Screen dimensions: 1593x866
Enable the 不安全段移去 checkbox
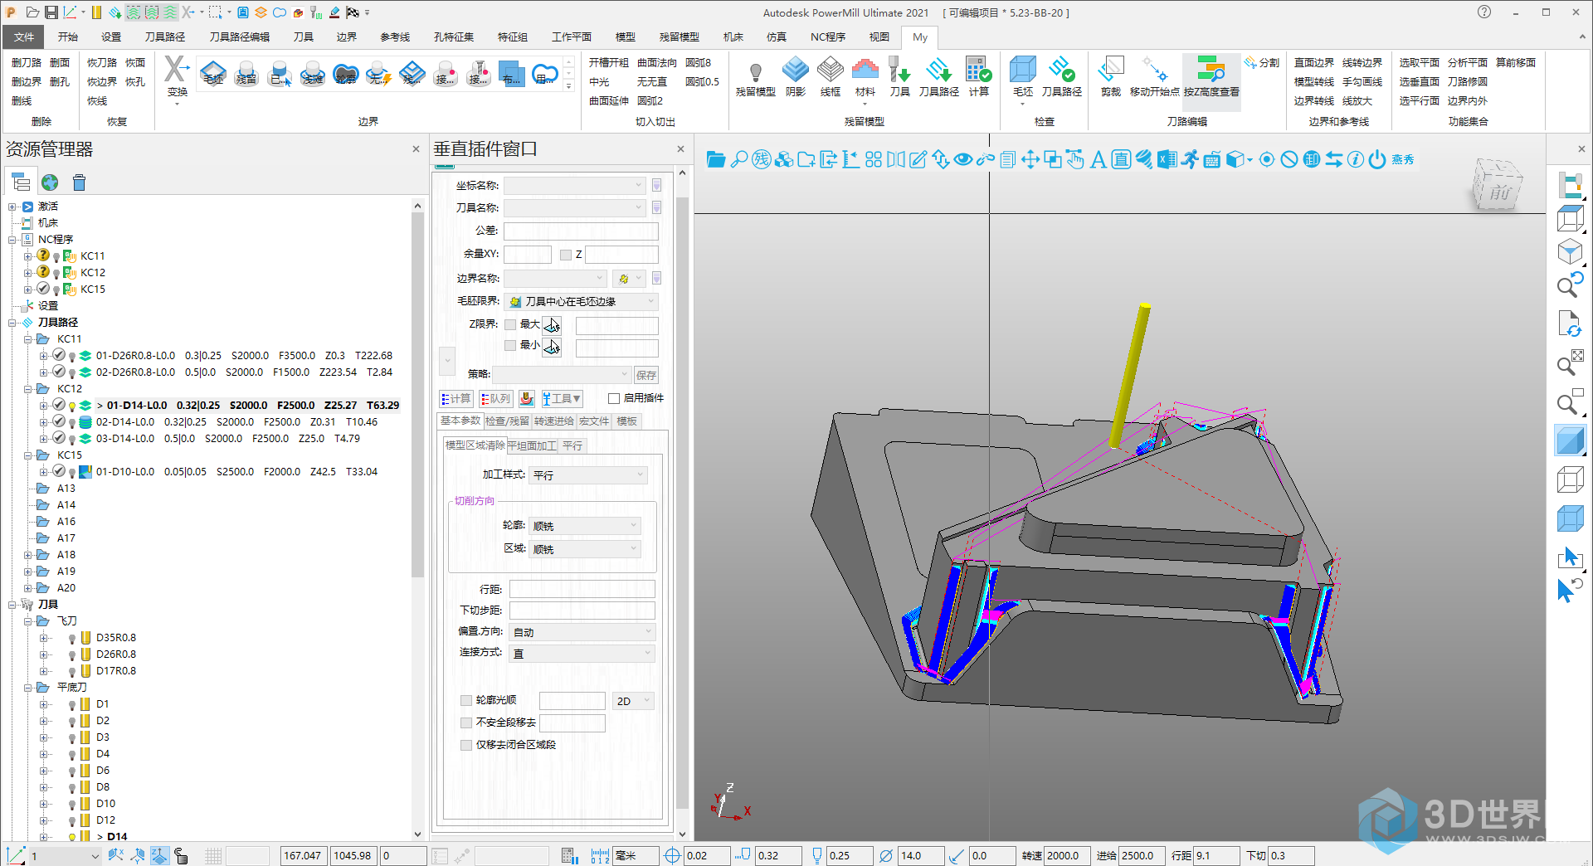[x=466, y=723]
